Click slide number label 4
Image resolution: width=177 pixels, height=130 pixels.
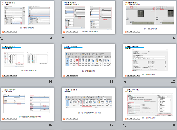click(51, 38)
